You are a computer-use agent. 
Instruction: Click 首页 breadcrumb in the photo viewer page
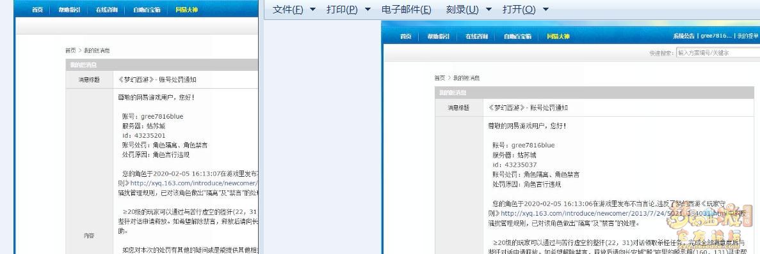pyautogui.click(x=440, y=78)
